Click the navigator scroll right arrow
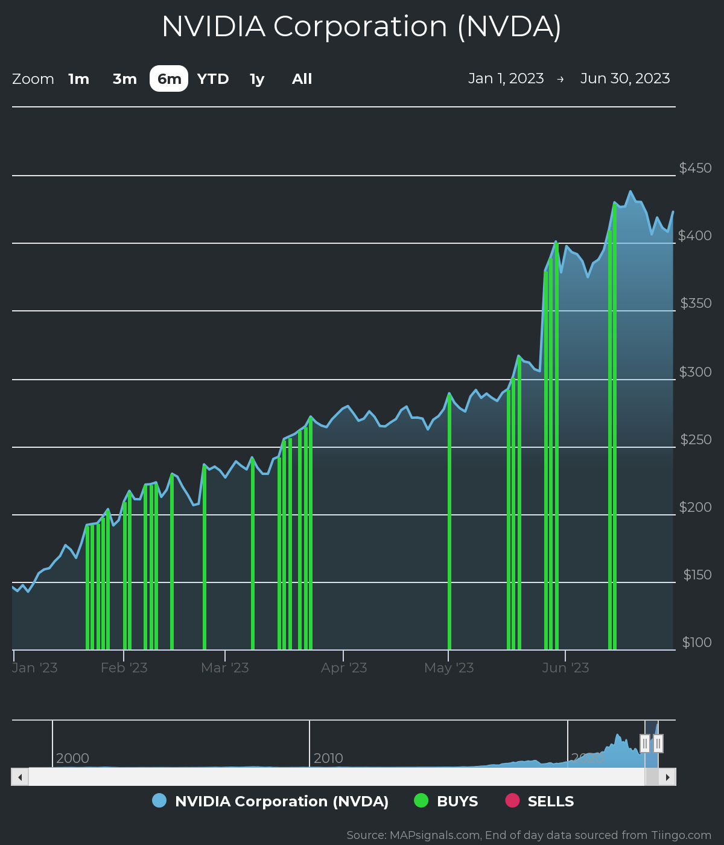724x845 pixels. tap(667, 777)
